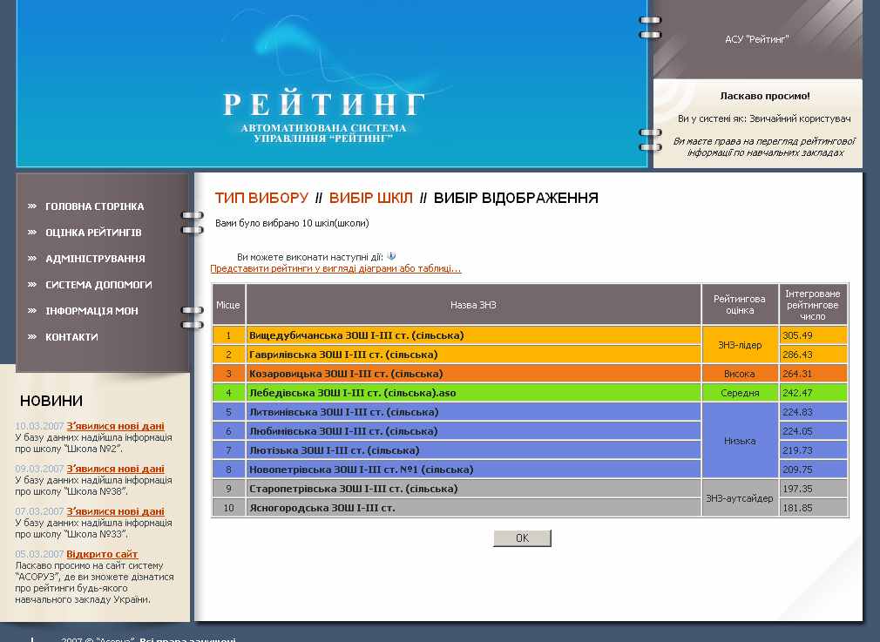The image size is (880, 642).
Task: Click the info icon next to 'наступні дії'
Action: point(391,256)
